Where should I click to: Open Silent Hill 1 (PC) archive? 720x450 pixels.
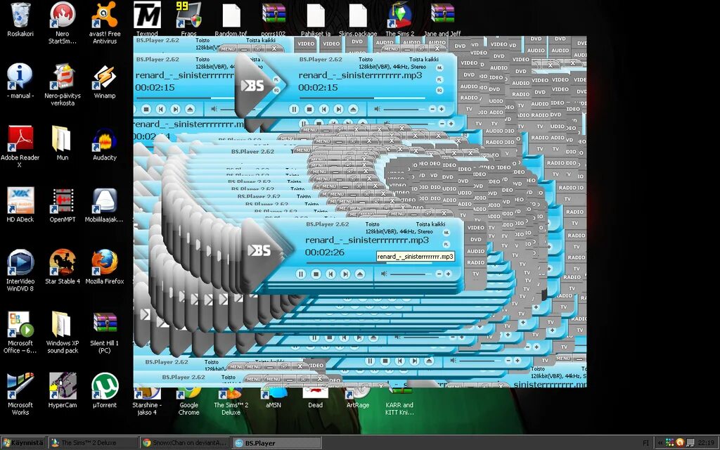pyautogui.click(x=105, y=332)
